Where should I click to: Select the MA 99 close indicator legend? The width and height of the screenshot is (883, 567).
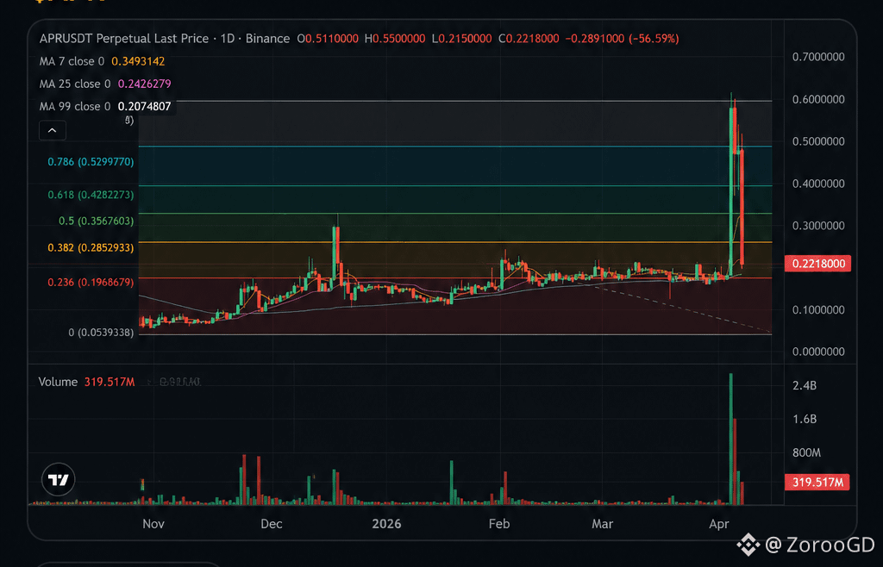click(75, 106)
